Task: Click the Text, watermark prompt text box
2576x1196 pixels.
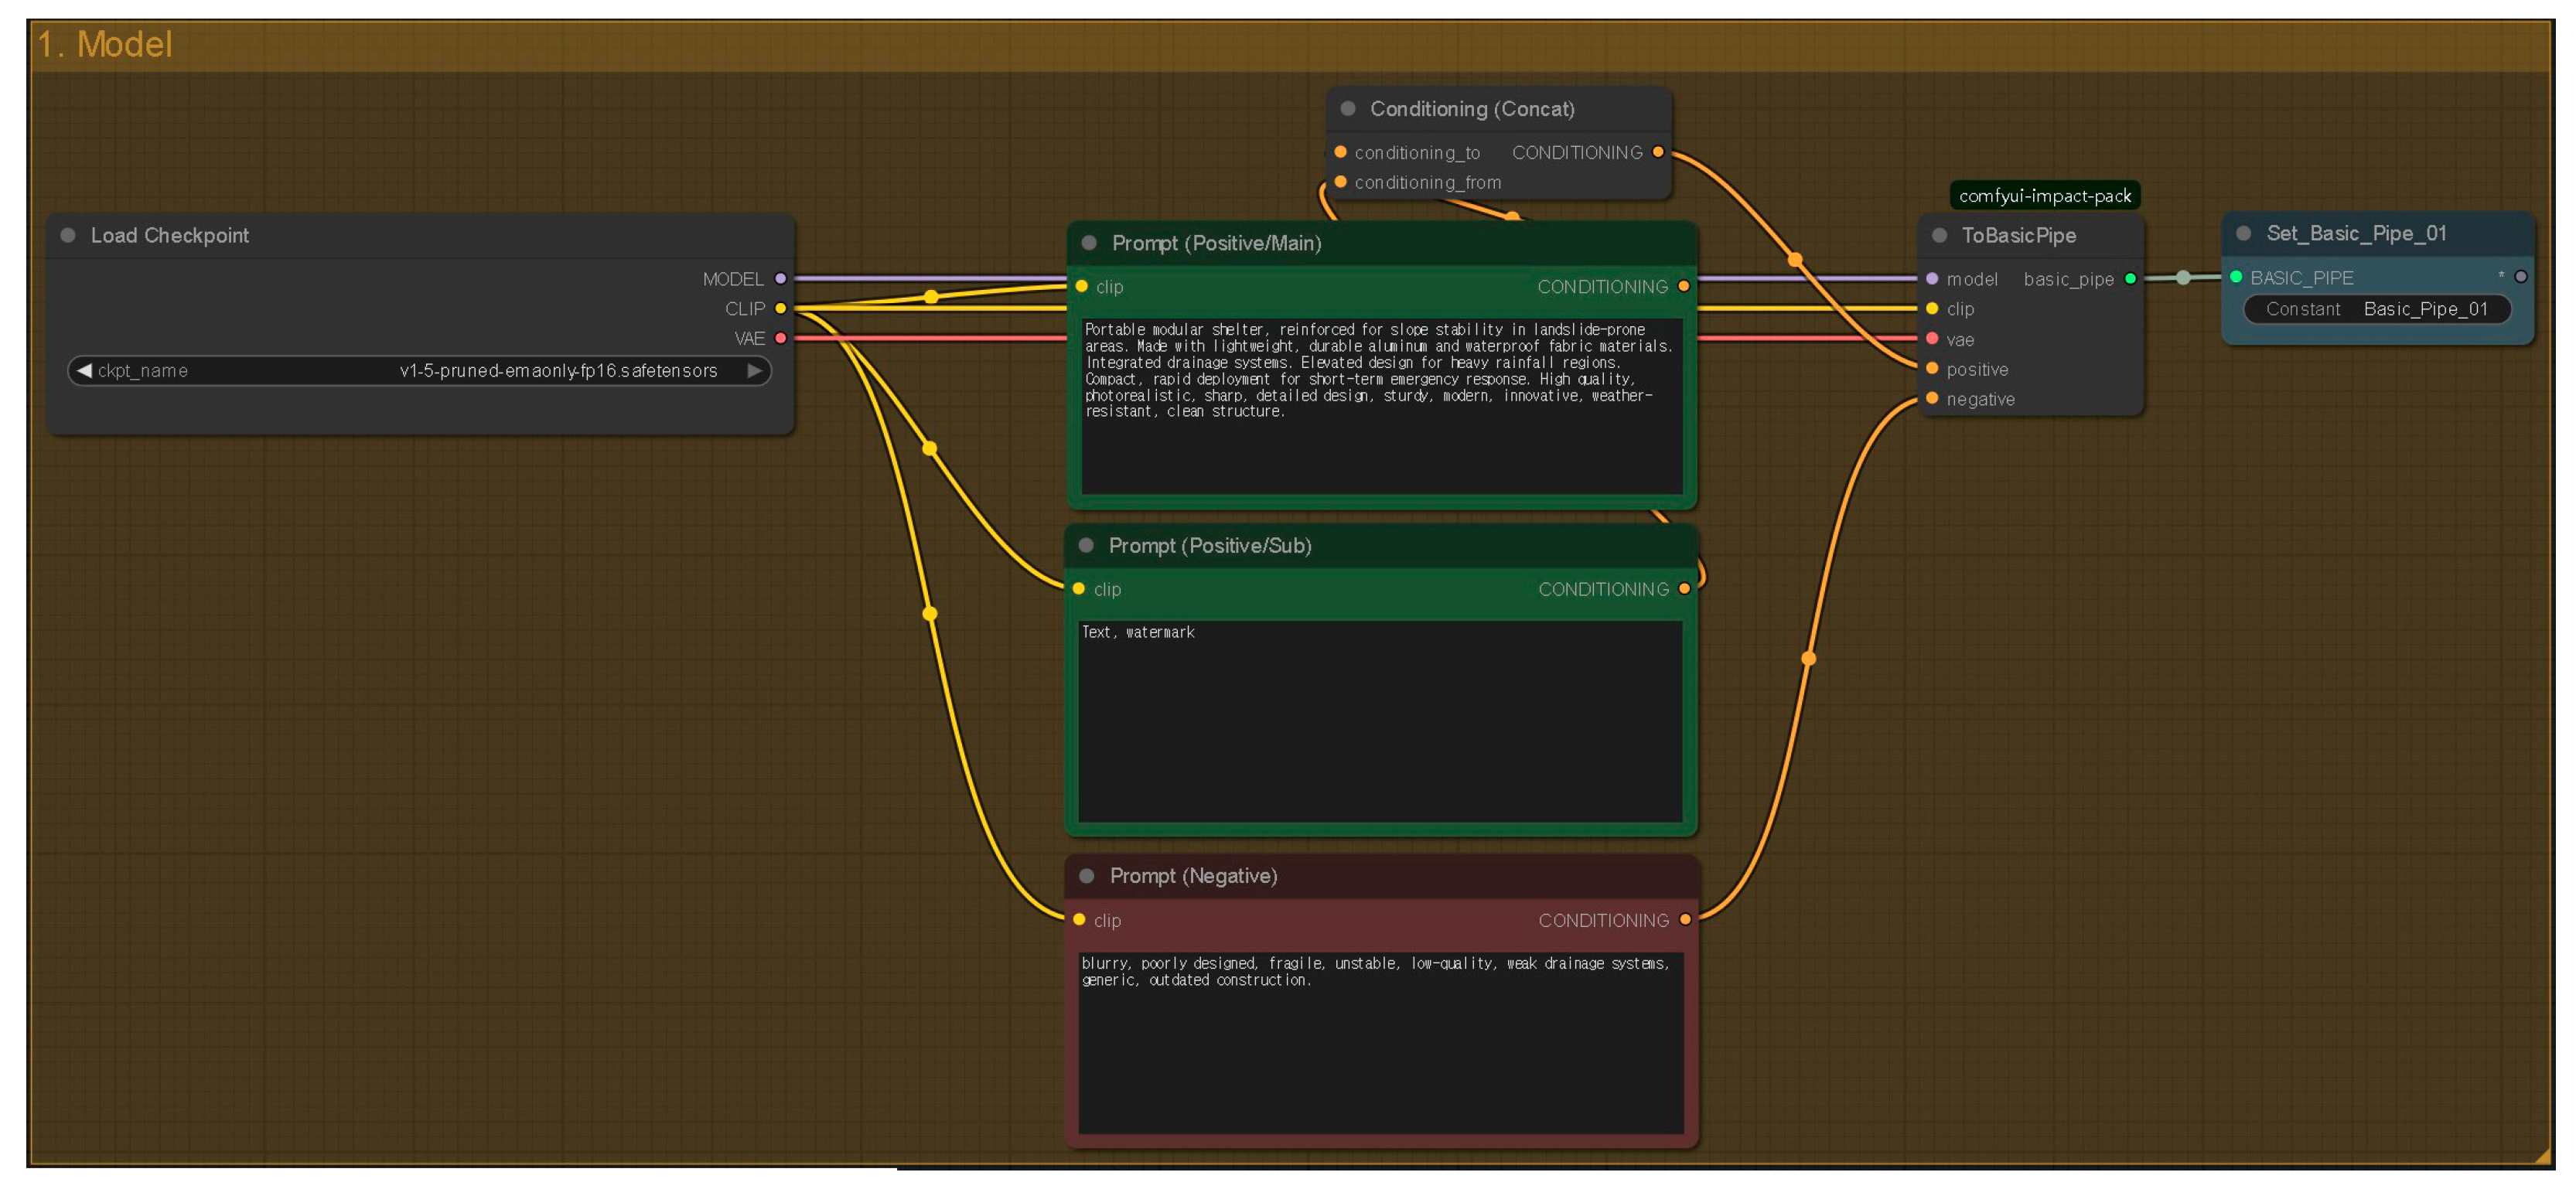Action: pyautogui.click(x=1380, y=720)
